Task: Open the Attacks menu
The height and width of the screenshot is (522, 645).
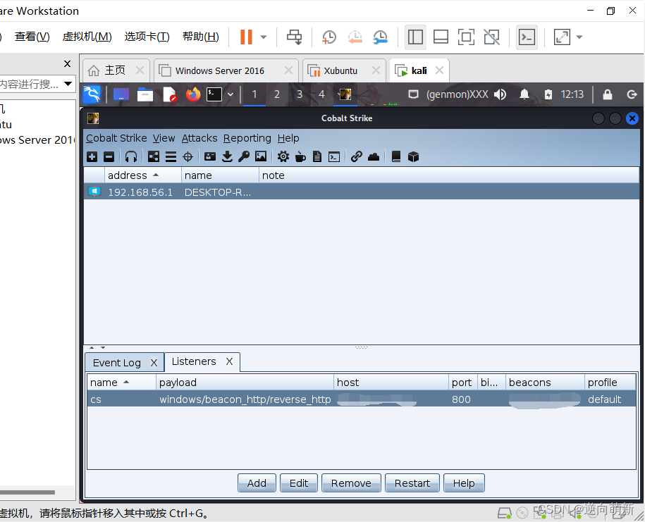Action: tap(199, 138)
